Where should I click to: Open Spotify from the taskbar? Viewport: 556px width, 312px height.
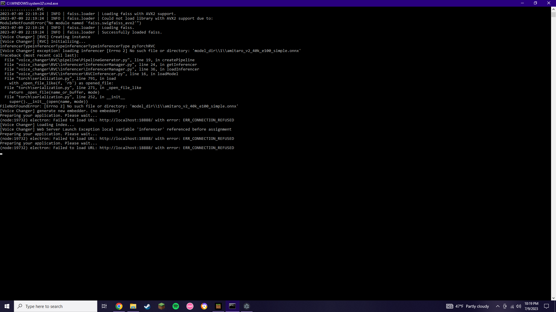point(175,306)
